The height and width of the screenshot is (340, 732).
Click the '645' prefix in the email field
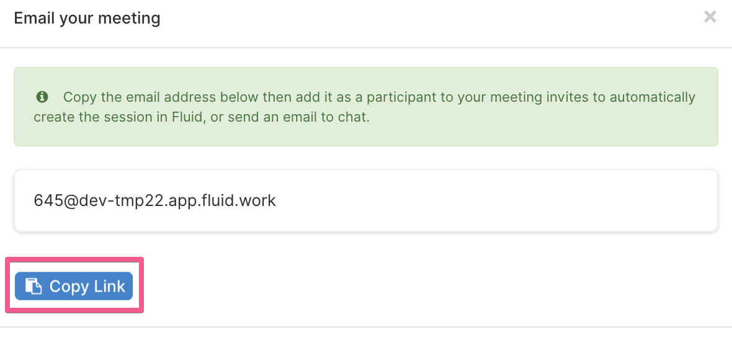point(45,200)
